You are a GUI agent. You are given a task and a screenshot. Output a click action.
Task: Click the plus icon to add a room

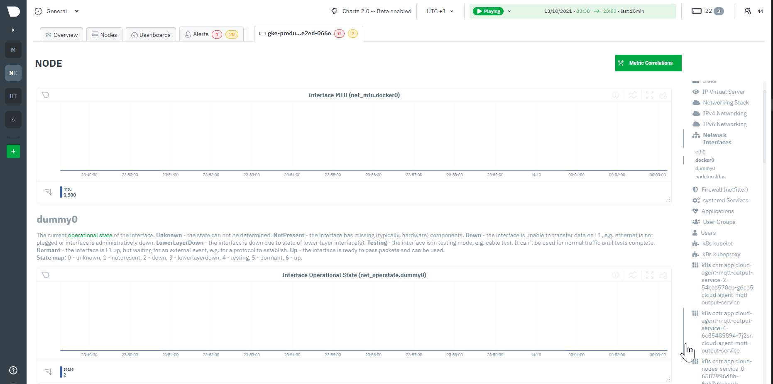(13, 151)
